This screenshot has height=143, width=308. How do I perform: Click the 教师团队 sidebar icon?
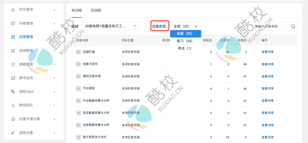[13, 105]
